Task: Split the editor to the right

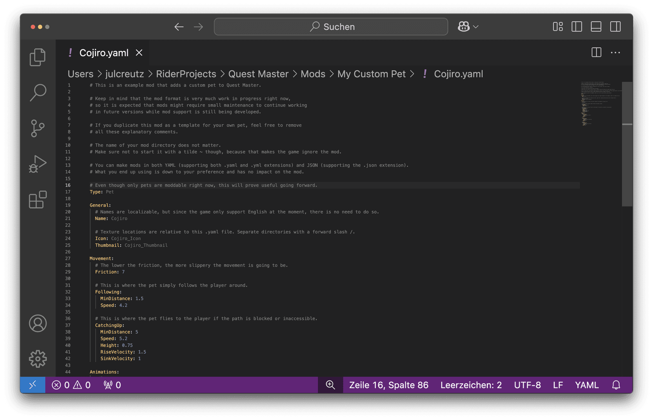Action: pos(596,53)
